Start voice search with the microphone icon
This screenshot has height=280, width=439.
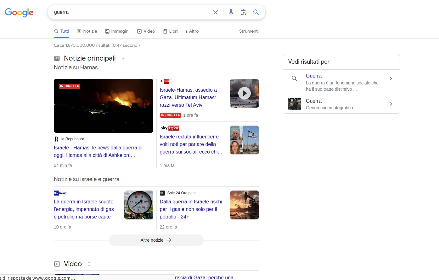[231, 12]
